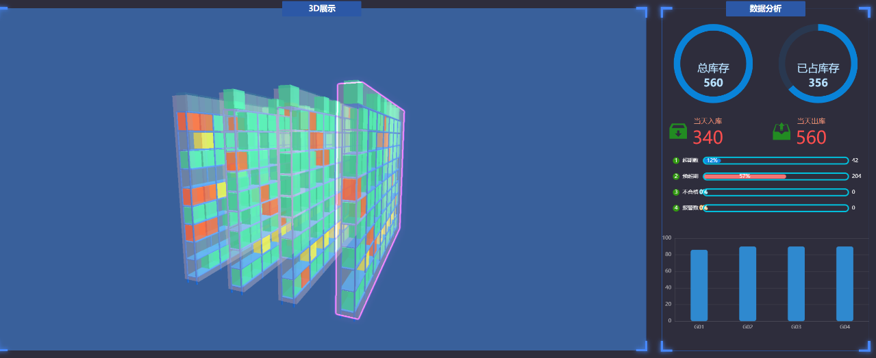This screenshot has width=876, height=358.
Task: Click the green outbound stock tray icon
Action: point(781,131)
